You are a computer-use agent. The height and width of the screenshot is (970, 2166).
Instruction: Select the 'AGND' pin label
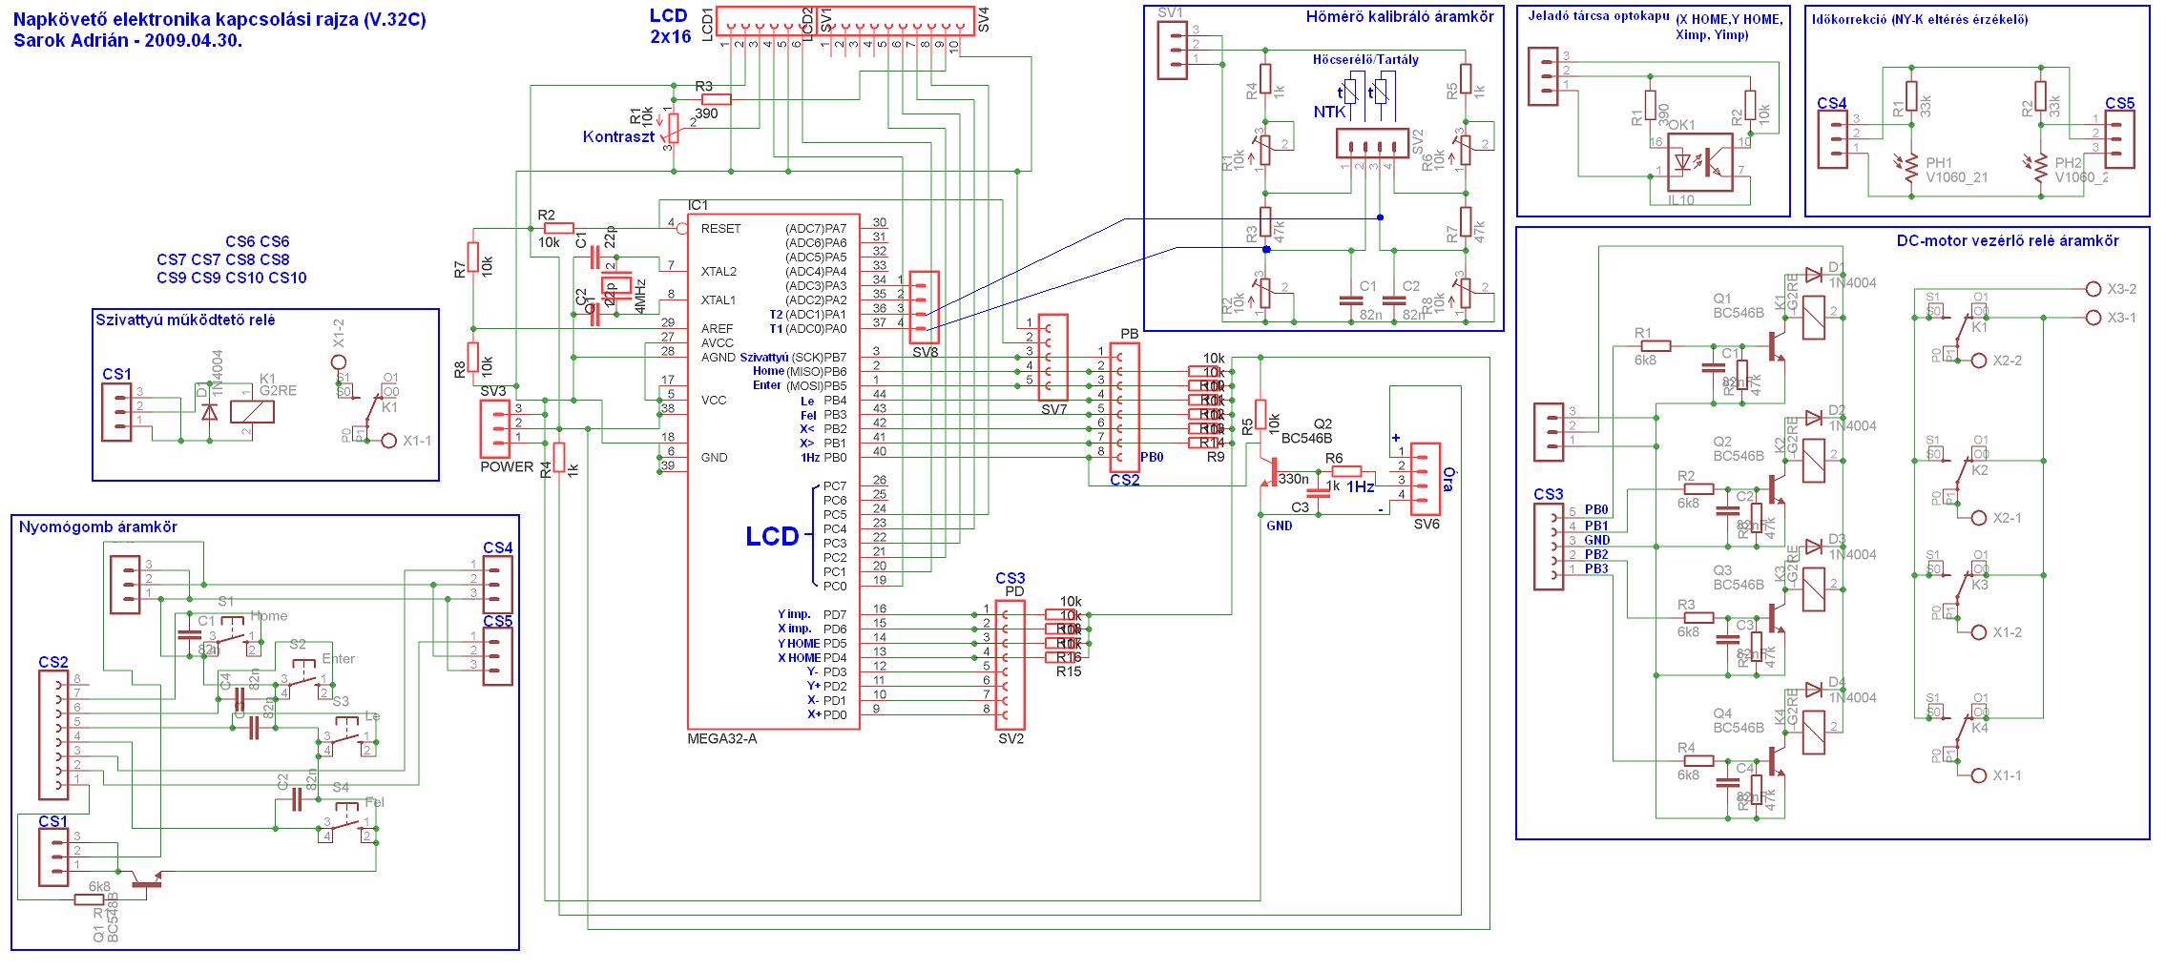(719, 358)
